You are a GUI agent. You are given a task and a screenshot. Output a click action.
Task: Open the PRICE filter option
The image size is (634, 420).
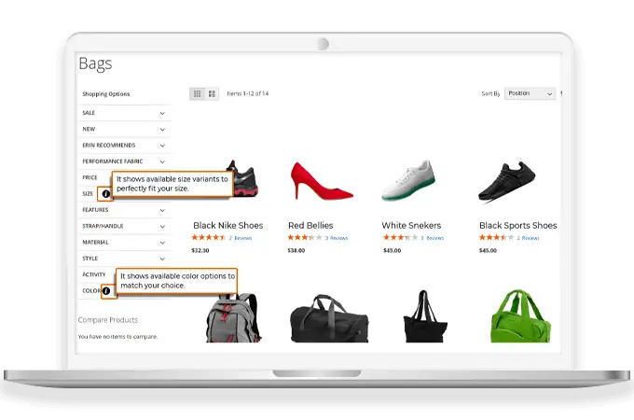pos(90,177)
